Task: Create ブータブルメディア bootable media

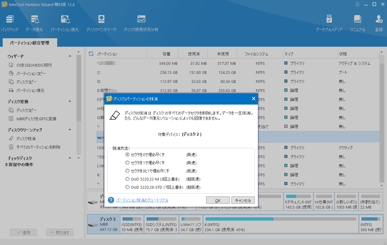Action: point(329,24)
